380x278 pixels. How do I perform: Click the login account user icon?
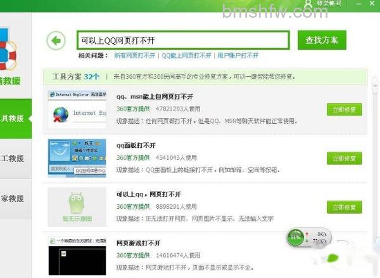pos(308,3)
